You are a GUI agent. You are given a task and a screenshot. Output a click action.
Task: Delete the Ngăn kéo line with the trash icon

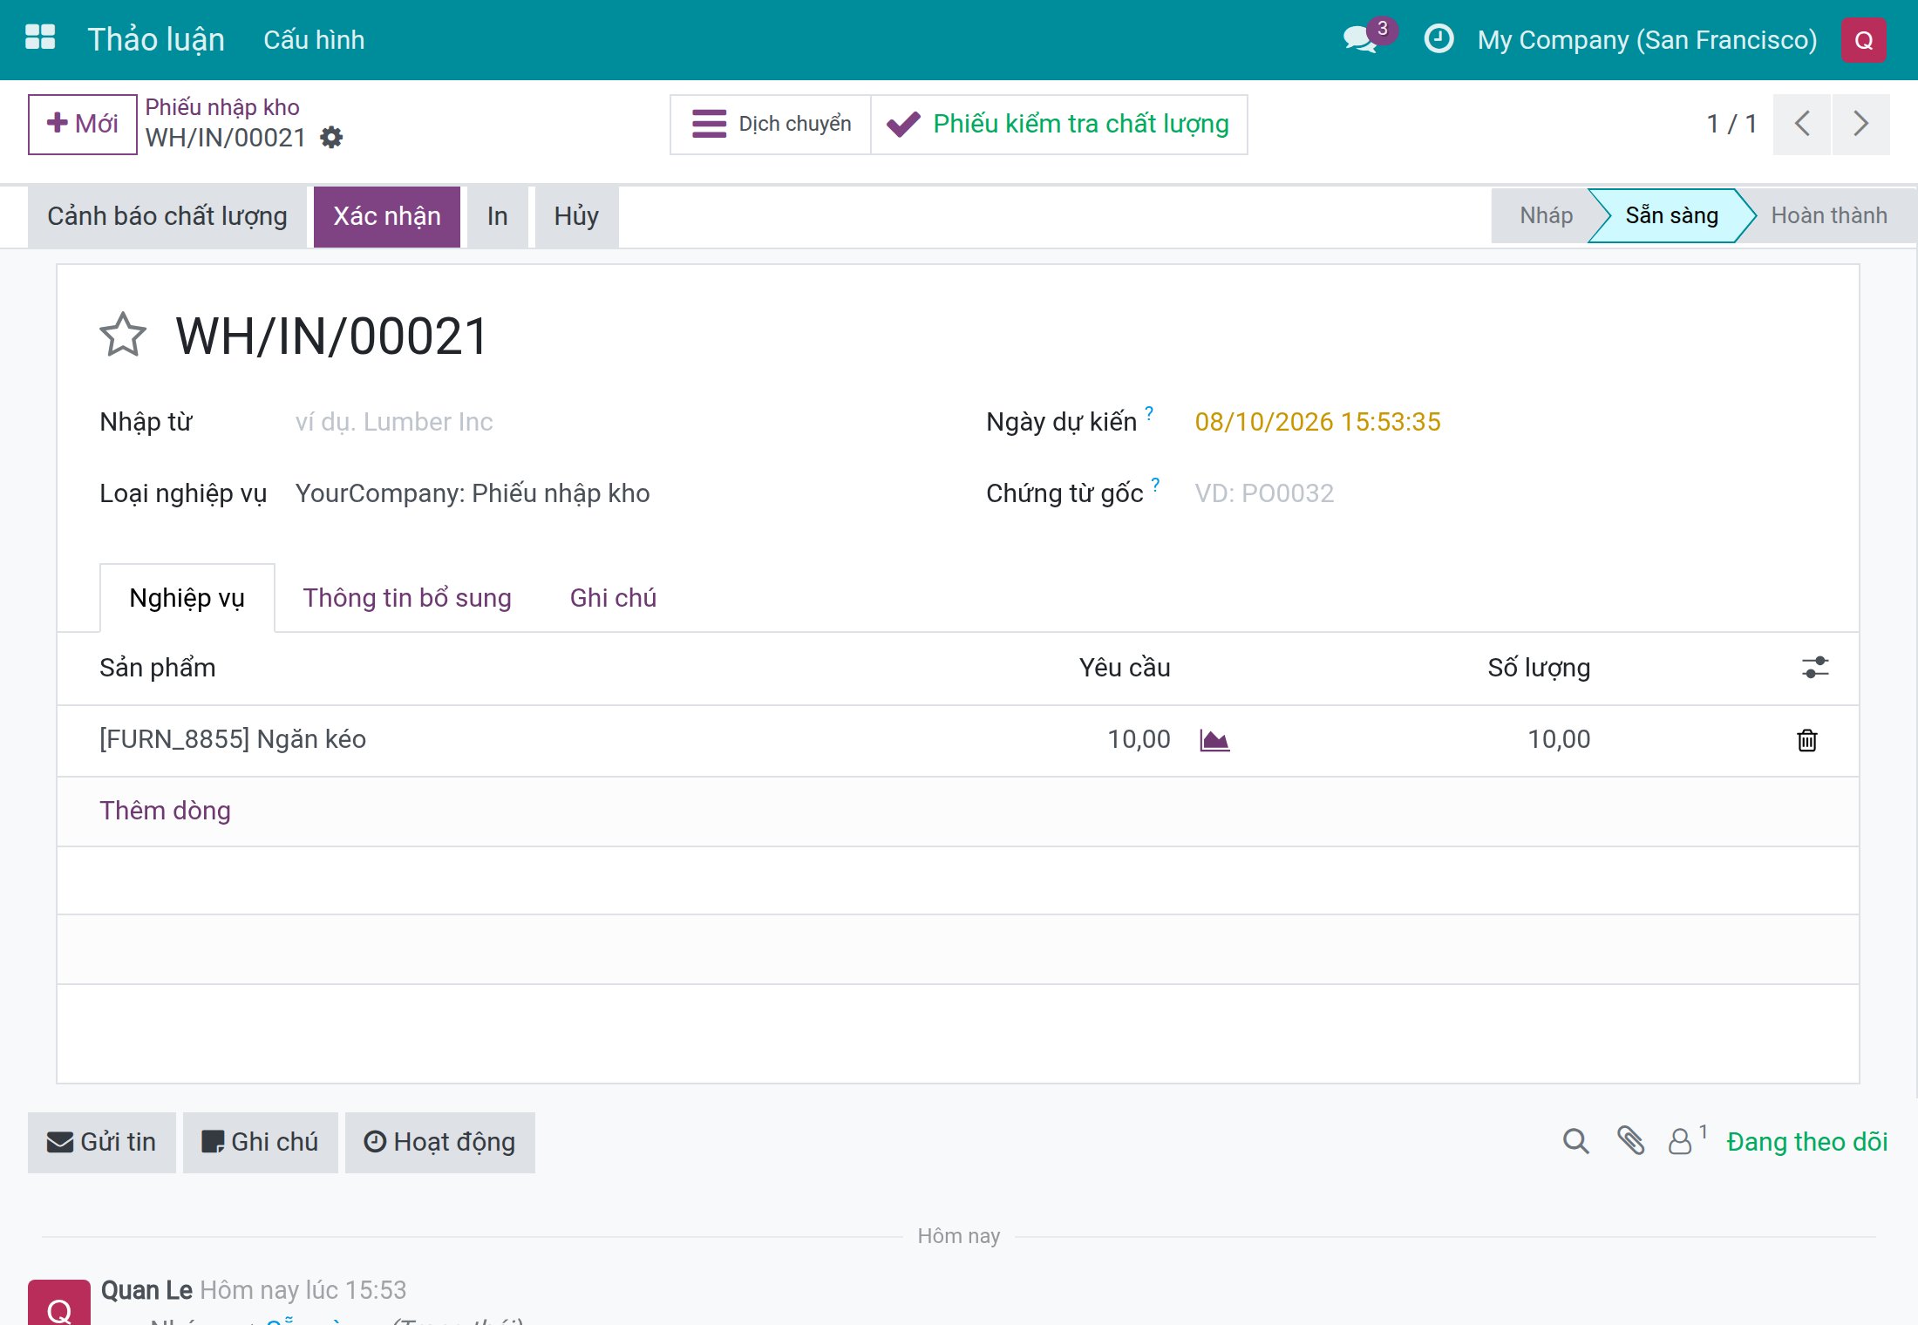[x=1807, y=740]
